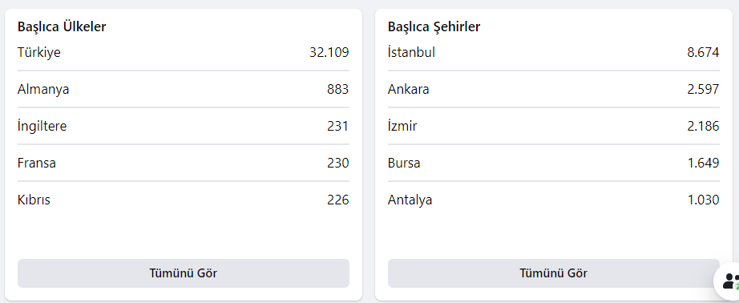
Task: Click Tümünü Gör under Başlıca Şehirler
Action: 554,273
